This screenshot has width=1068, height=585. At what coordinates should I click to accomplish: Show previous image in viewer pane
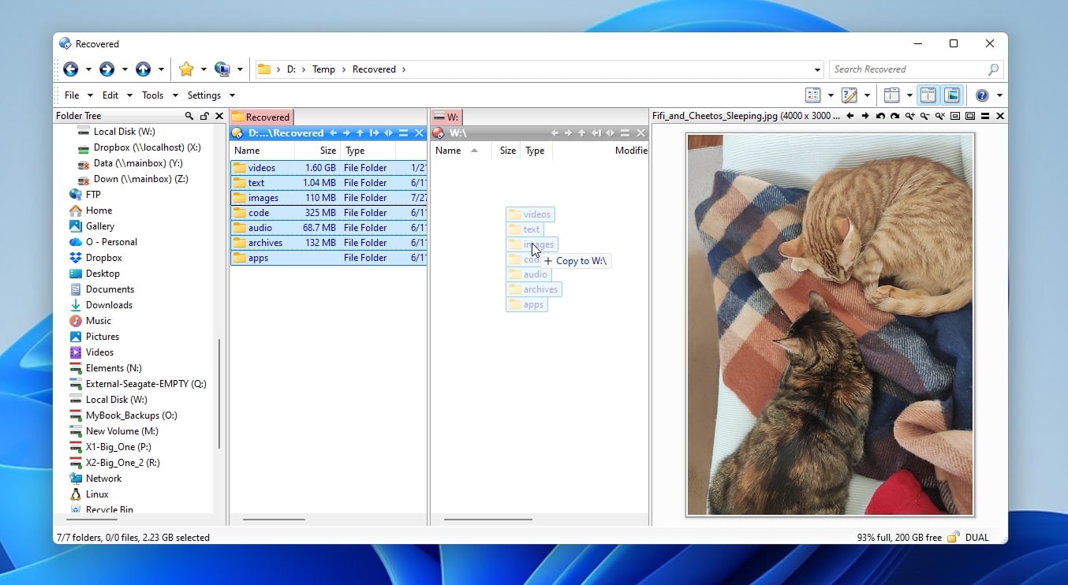[x=850, y=116]
